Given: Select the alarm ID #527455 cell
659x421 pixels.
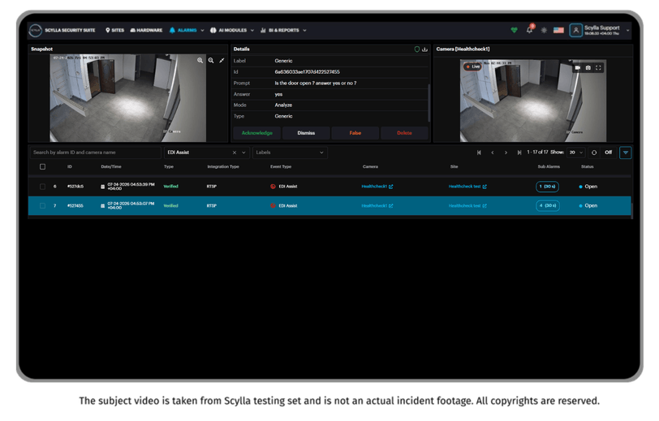Looking at the screenshot, I should 75,206.
